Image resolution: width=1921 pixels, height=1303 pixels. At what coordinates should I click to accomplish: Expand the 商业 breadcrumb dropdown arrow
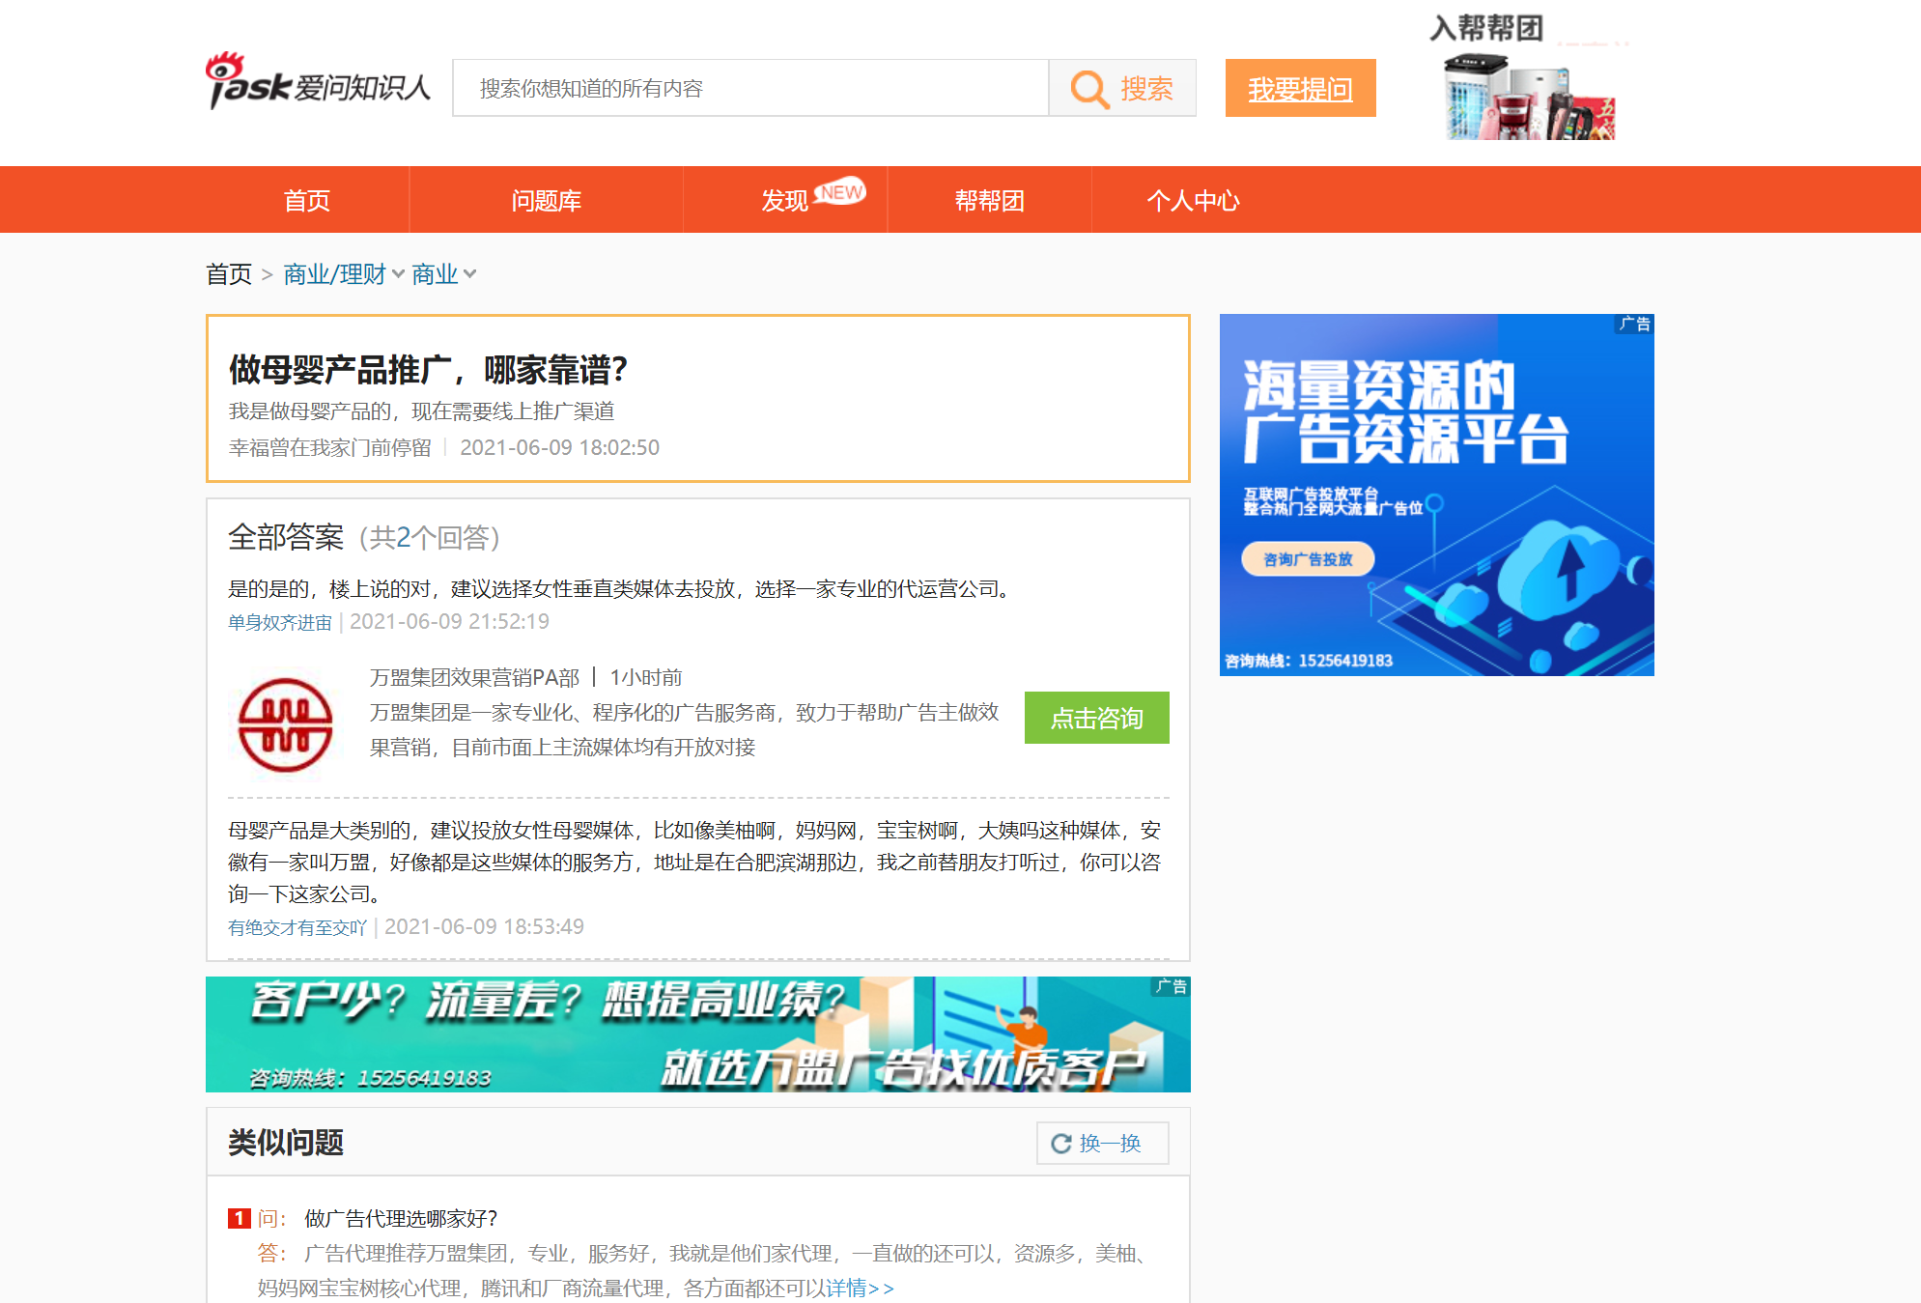point(469,274)
